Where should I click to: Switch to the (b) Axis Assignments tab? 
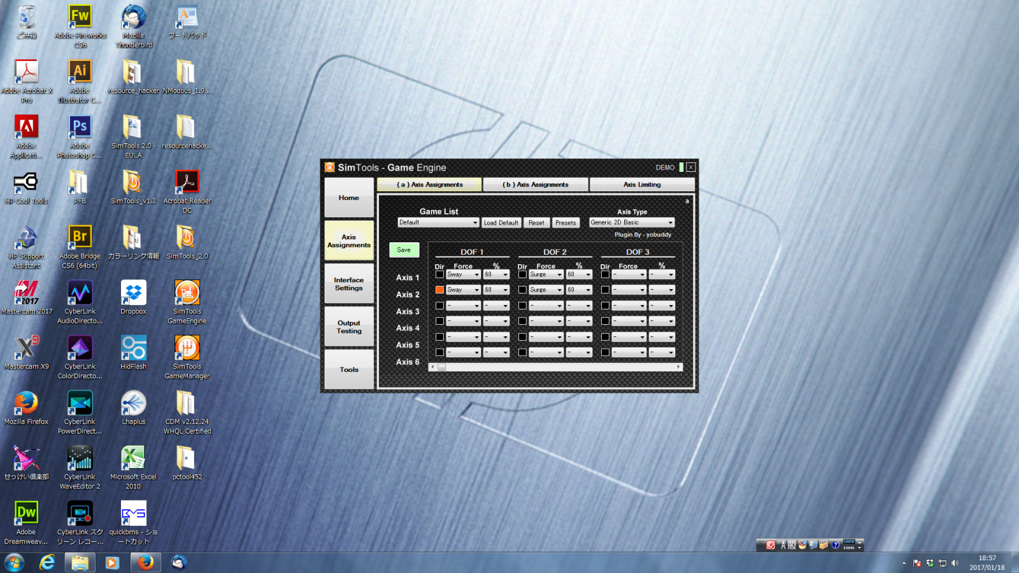[x=535, y=185]
